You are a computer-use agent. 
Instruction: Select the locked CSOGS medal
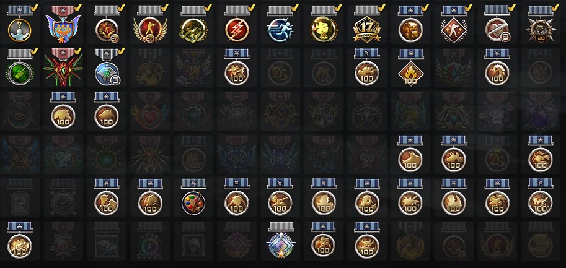point(150,241)
